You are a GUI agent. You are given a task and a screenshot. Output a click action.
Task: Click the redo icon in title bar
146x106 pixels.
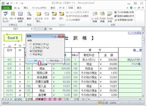[17, 3]
